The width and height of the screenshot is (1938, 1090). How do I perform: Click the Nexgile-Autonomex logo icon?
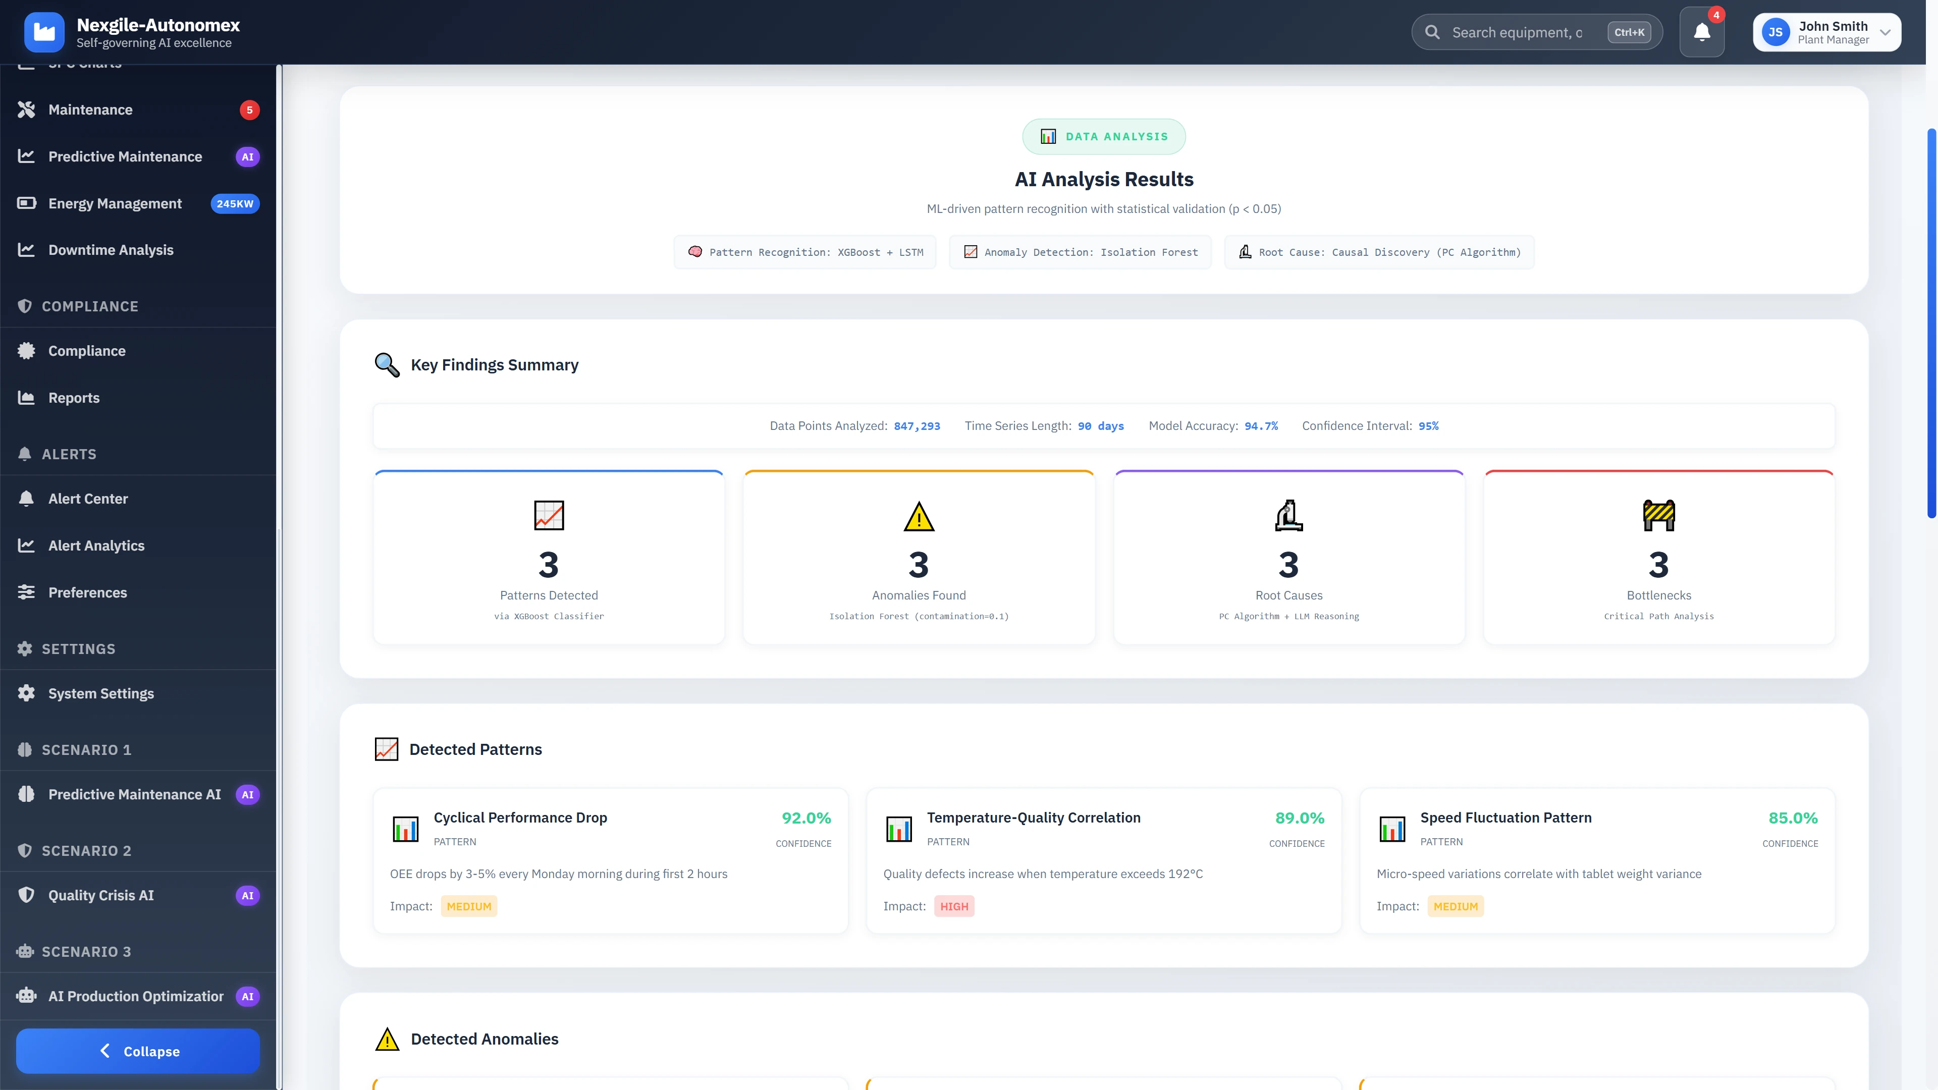(x=44, y=32)
